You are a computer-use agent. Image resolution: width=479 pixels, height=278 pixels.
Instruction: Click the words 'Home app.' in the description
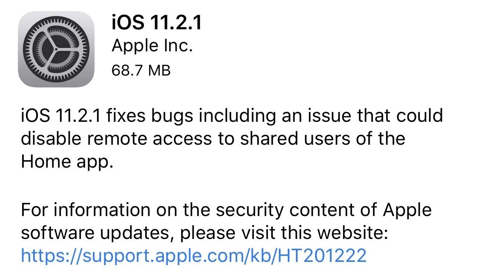click(x=67, y=161)
